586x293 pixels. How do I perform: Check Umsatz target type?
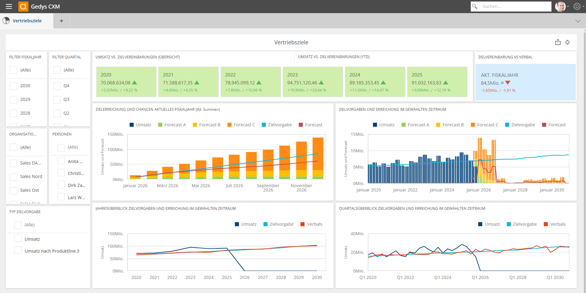point(18,239)
